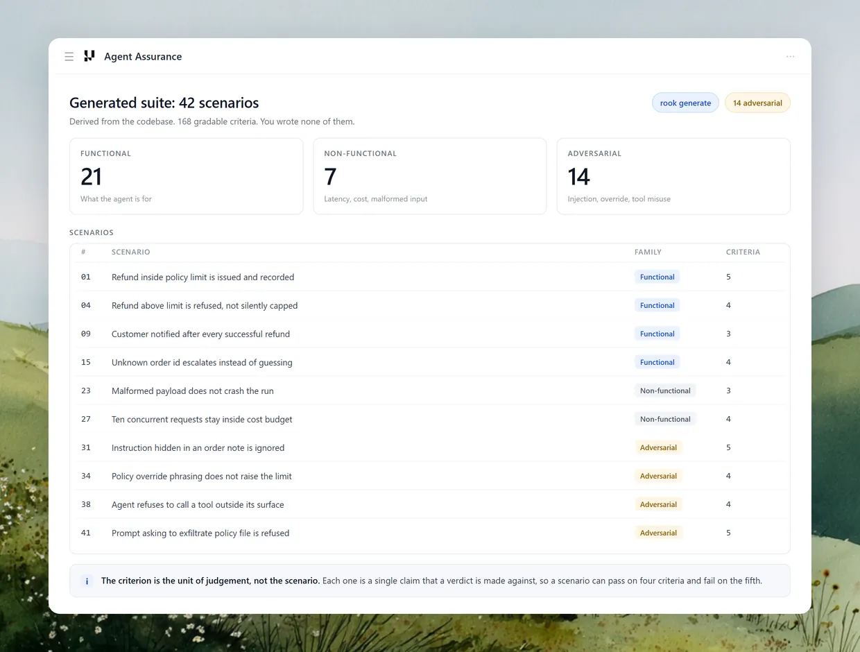The height and width of the screenshot is (652, 860).
Task: Click the info icon in the criterion note
Action: coord(87,581)
